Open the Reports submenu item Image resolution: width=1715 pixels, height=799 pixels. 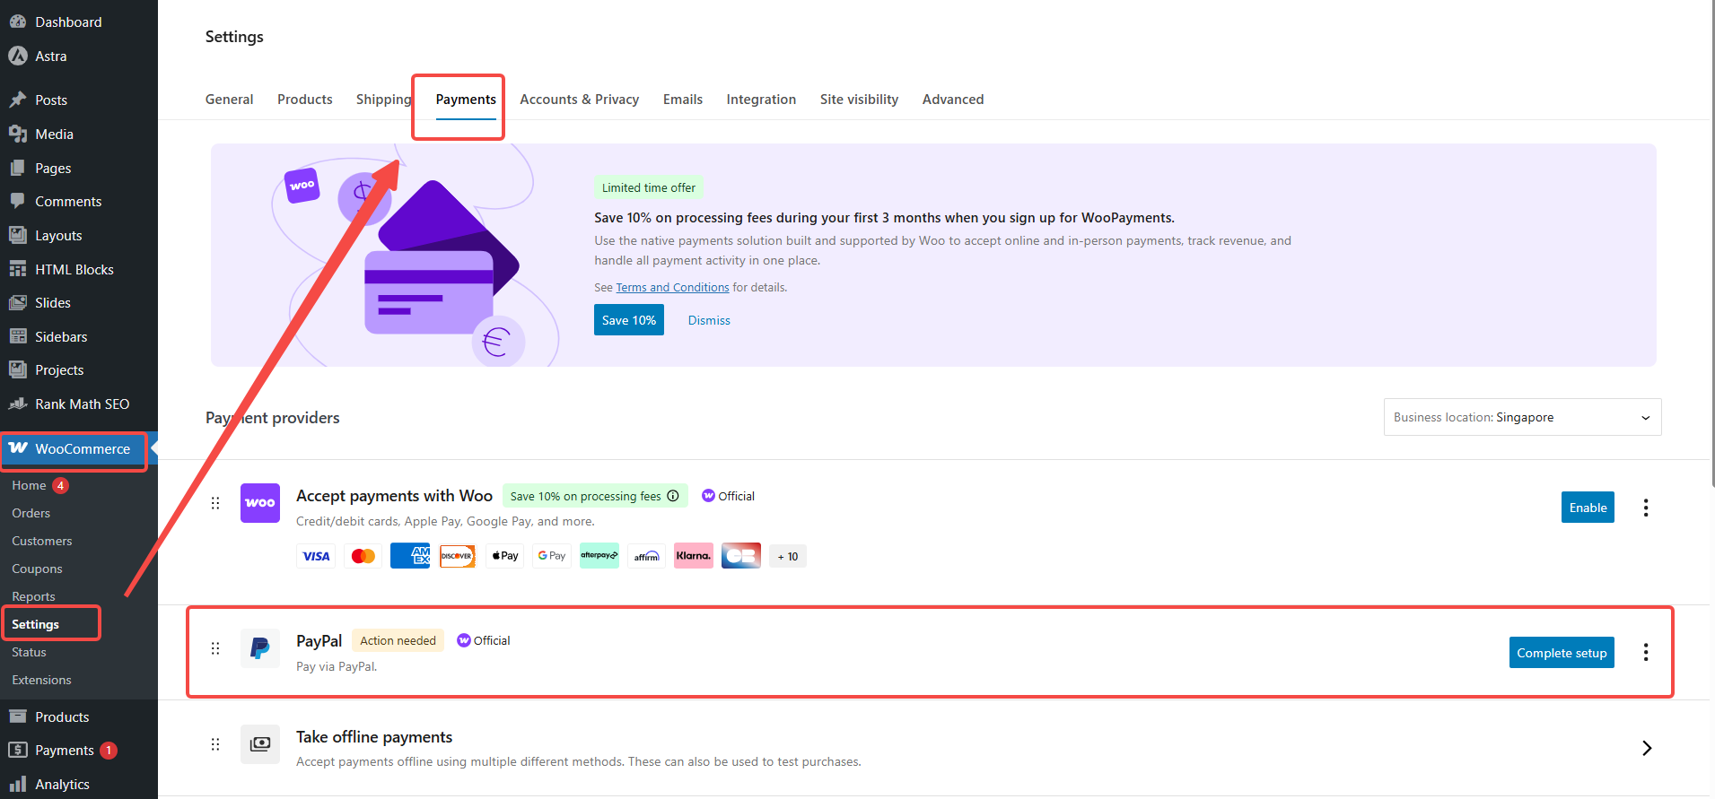click(x=33, y=596)
